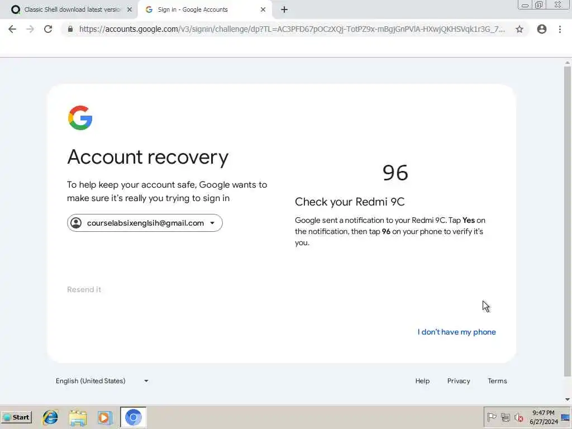Minimize the Chrome window
This screenshot has width=572, height=429.
[x=525, y=4]
